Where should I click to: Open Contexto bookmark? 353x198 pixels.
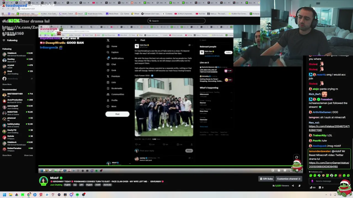coord(167,14)
